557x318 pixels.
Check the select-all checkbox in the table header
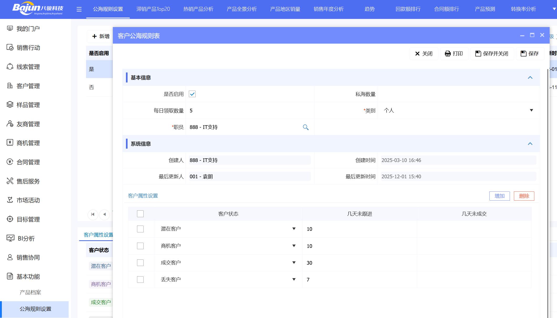pyautogui.click(x=140, y=214)
